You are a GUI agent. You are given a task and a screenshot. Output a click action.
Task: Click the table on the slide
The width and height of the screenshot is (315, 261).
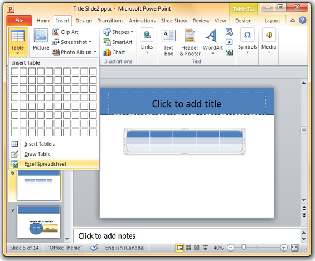185,142
